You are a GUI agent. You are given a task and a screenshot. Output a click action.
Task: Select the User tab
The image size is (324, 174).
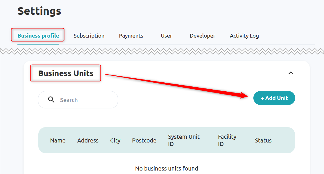tap(167, 36)
